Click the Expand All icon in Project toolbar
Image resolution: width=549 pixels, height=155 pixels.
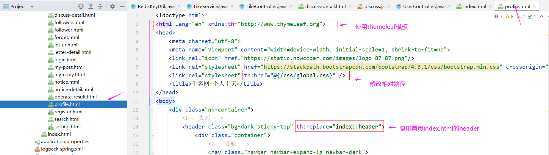pyautogui.click(x=91, y=6)
